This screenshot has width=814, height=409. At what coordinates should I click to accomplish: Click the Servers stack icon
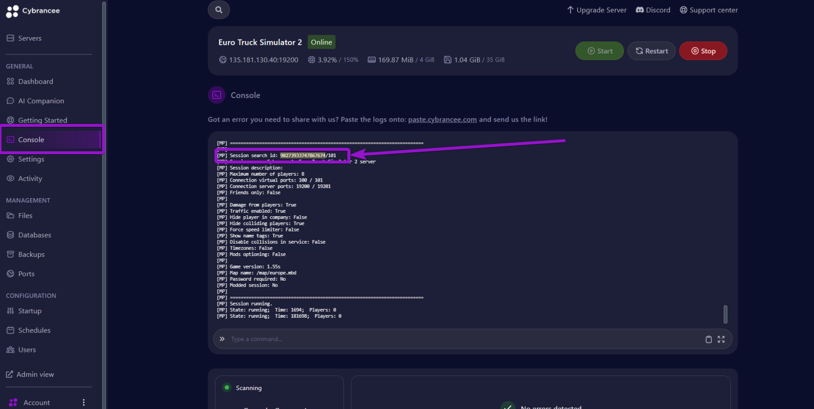click(x=10, y=38)
